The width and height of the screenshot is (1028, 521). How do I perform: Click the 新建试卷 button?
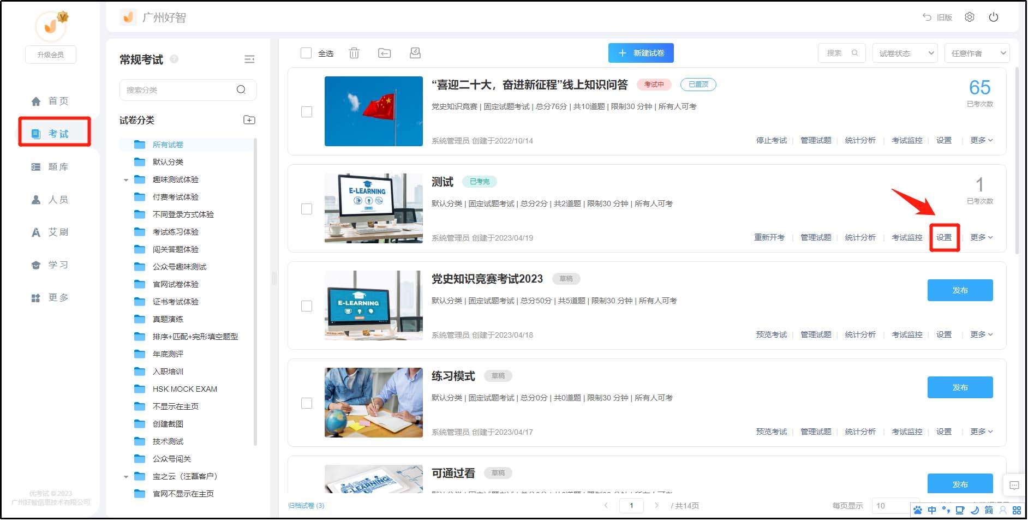click(641, 53)
